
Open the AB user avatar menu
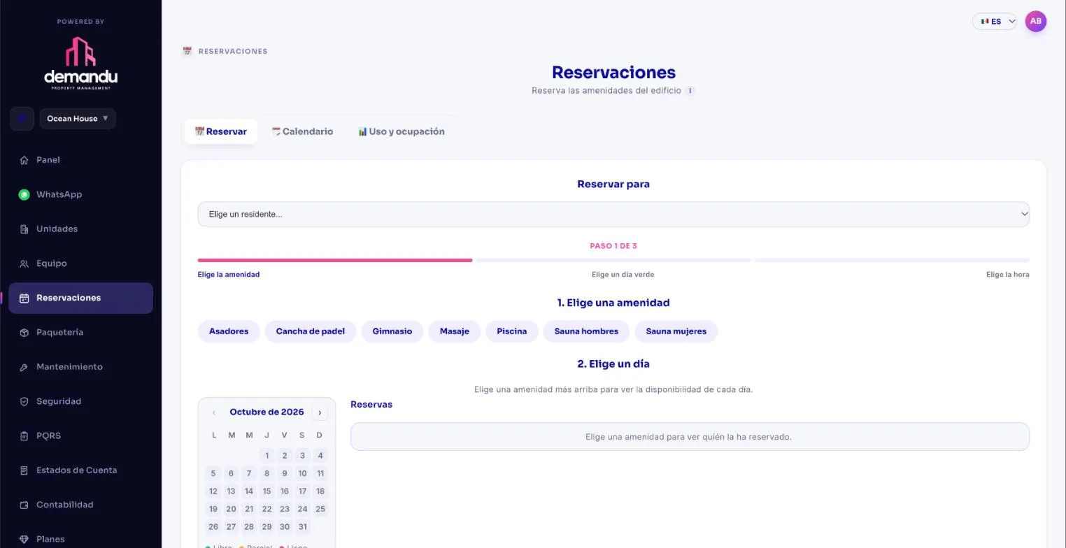tap(1035, 21)
